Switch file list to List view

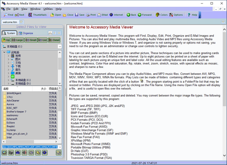[43, 40]
